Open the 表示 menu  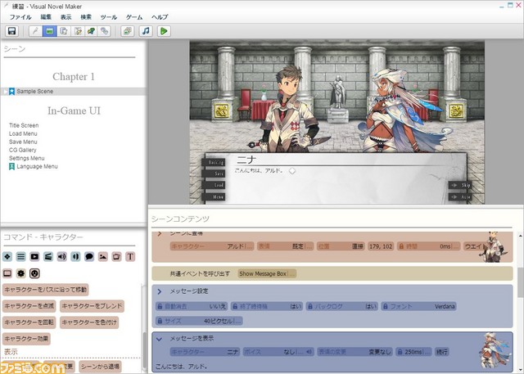click(x=65, y=17)
